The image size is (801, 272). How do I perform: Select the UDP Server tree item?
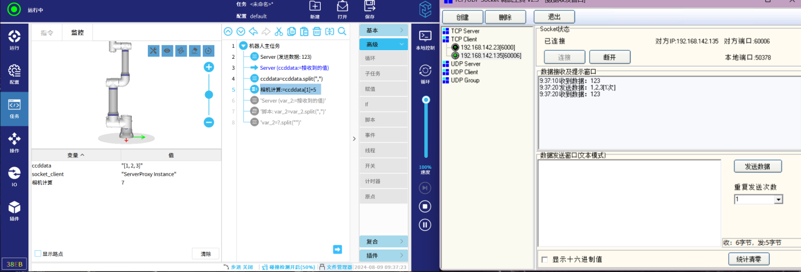(465, 64)
